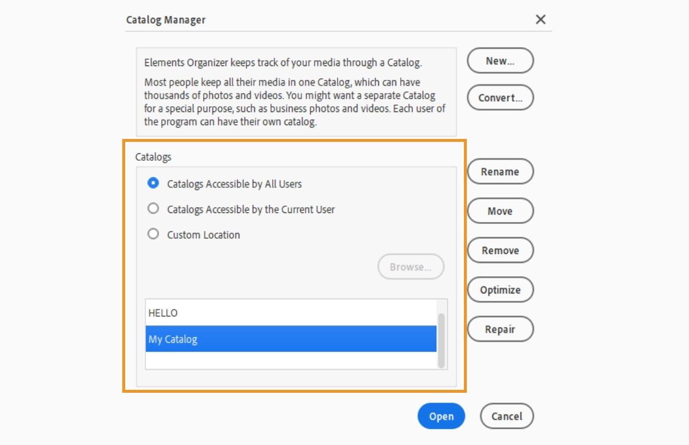
Task: Choose Catalogs Accessible by the Current User
Action: (153, 209)
